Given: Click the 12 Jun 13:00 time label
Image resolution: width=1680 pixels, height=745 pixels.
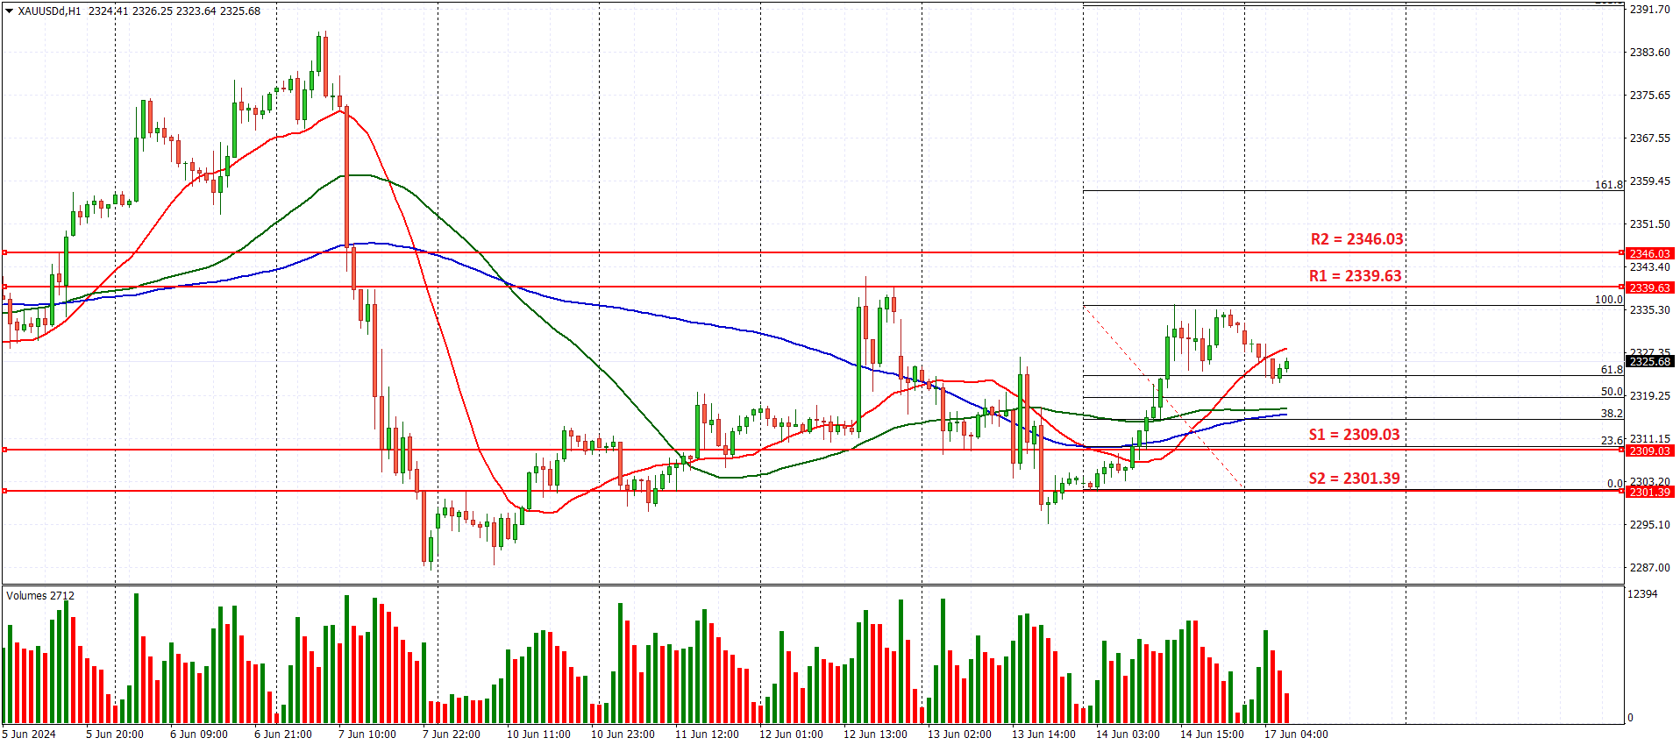Looking at the screenshot, I should 875,734.
